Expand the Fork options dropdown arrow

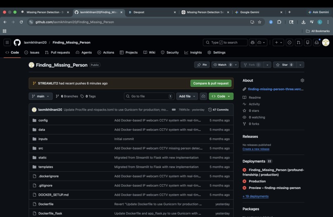pyautogui.click(x=267, y=65)
